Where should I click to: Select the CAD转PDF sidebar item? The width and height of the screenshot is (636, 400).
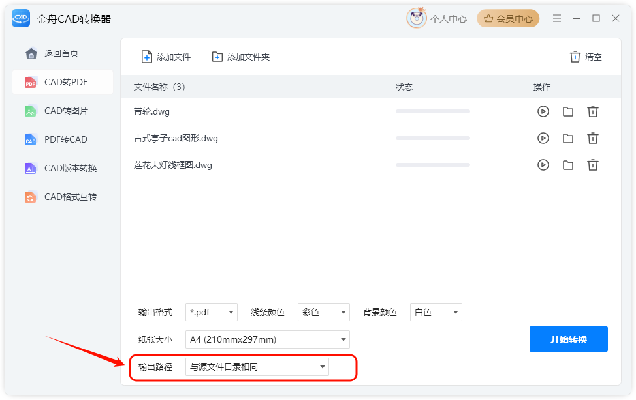[x=63, y=82]
